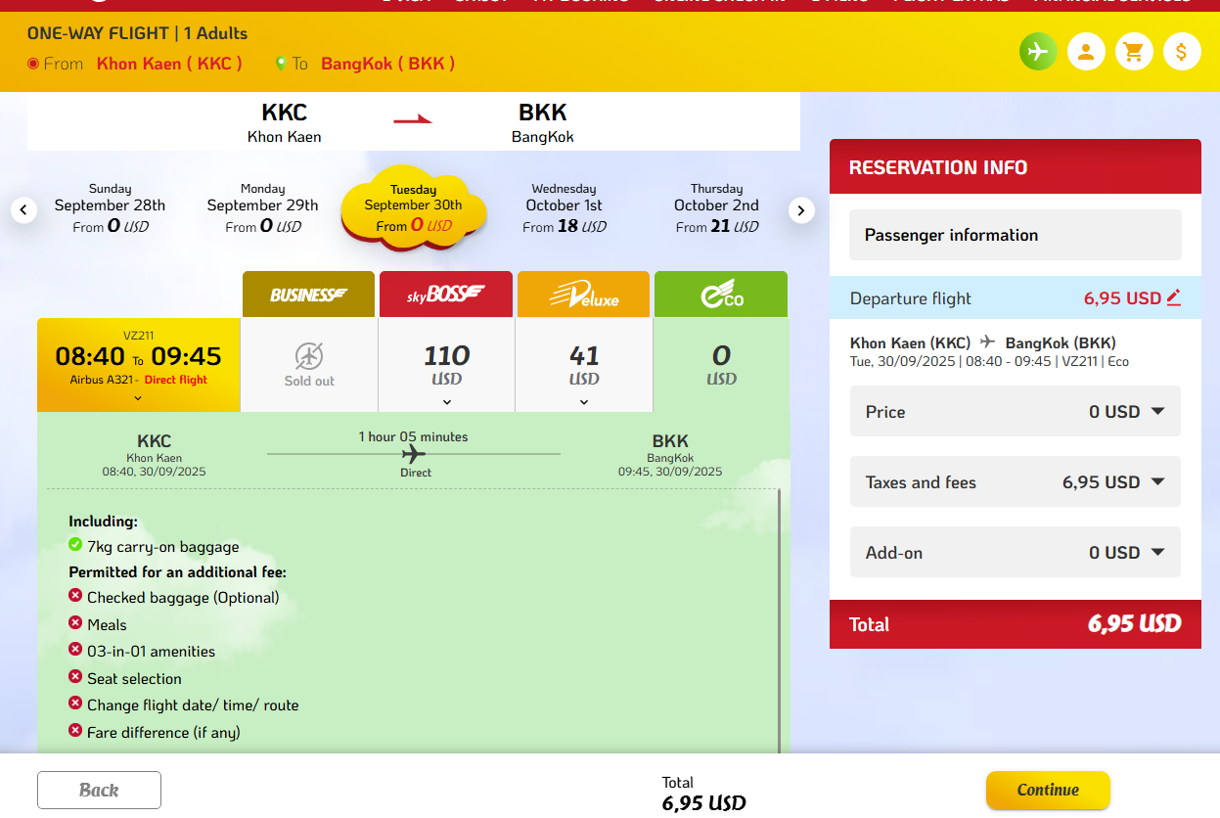Click the "7kg carry-on baggage" text

click(163, 547)
